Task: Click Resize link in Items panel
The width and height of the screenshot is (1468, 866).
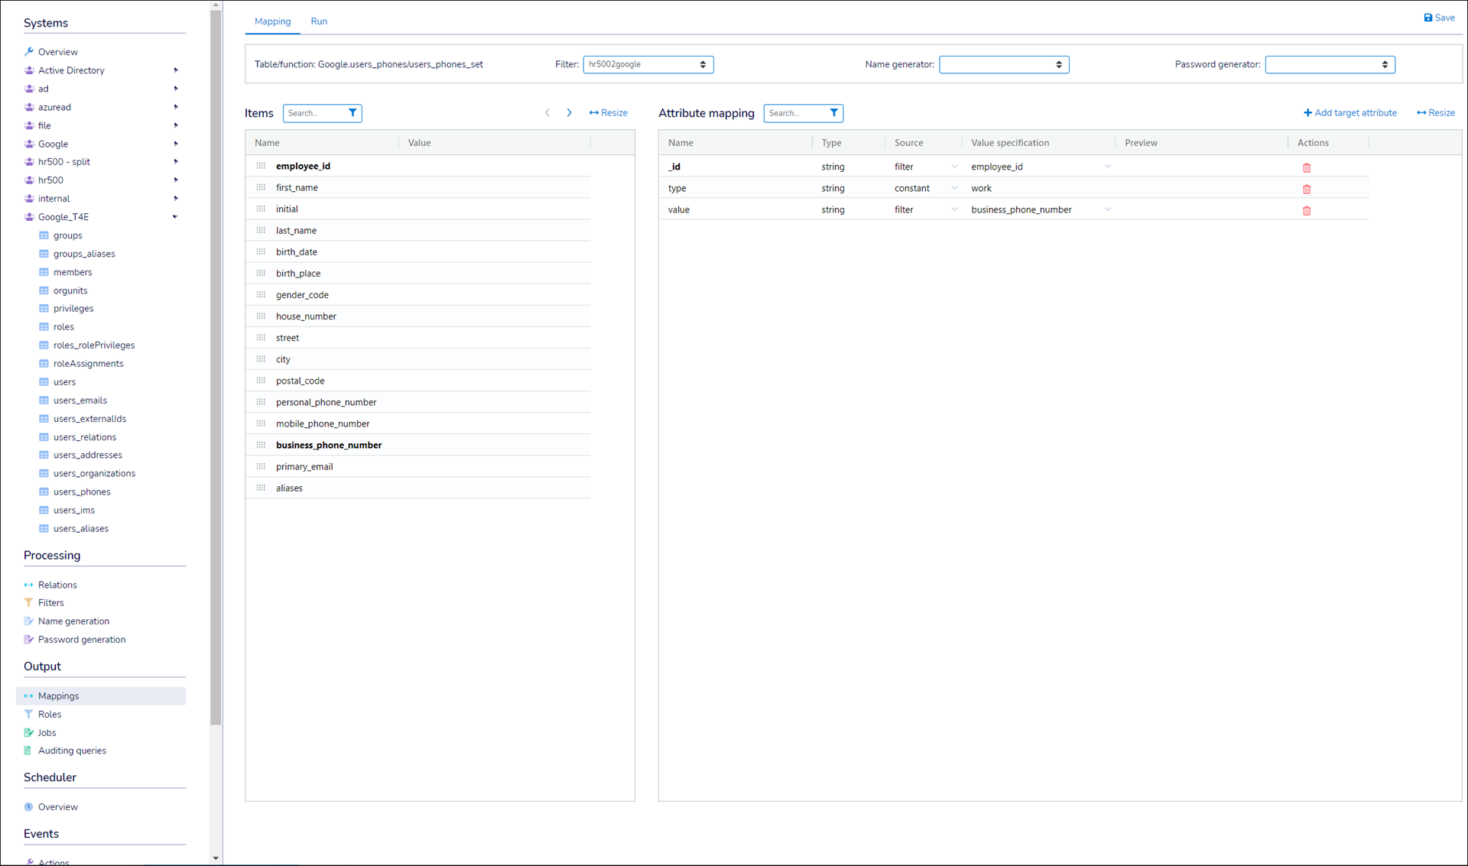Action: coord(608,113)
